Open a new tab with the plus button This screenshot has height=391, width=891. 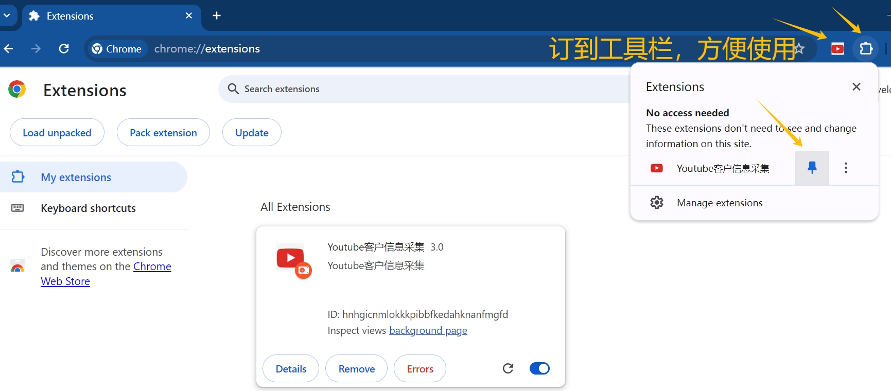tap(217, 15)
